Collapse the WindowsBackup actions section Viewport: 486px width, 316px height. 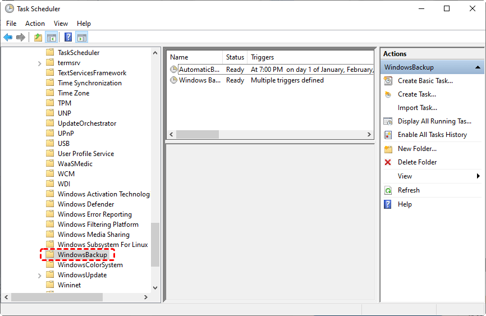[x=478, y=67]
